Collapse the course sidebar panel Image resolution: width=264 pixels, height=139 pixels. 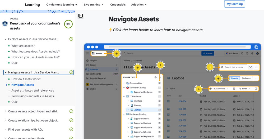click(x=81, y=16)
